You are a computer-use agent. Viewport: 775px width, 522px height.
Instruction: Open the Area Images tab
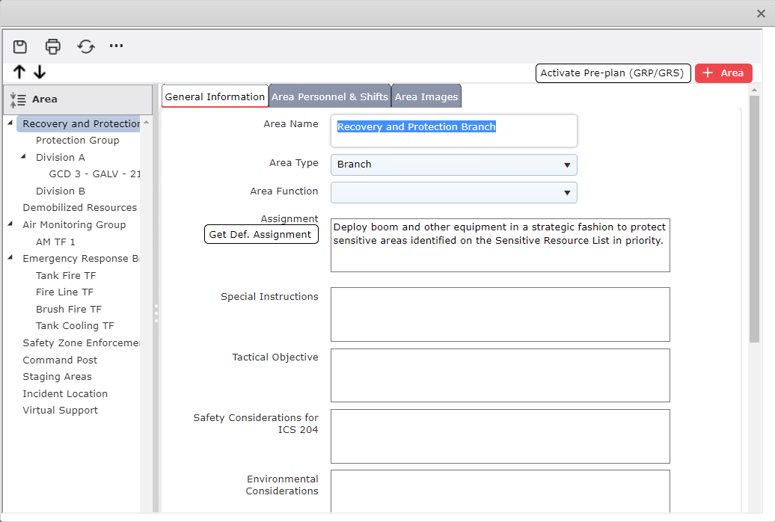tap(426, 96)
